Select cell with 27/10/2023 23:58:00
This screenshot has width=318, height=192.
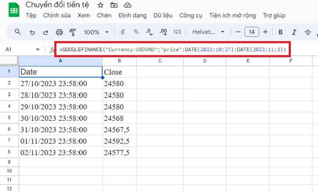(x=61, y=83)
